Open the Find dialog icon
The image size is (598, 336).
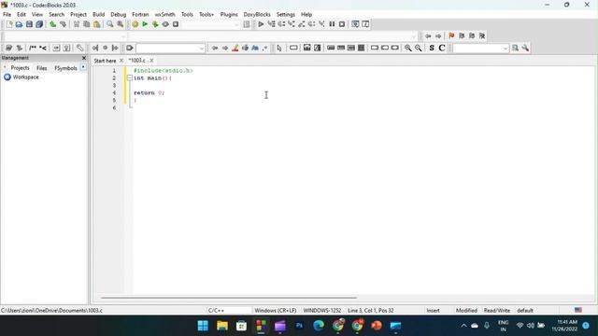tap(110, 24)
